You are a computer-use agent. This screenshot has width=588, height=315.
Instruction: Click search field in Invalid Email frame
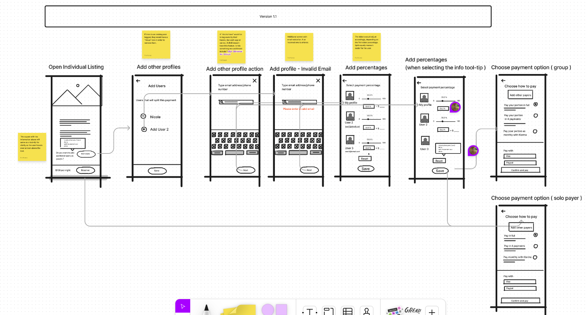(x=299, y=102)
